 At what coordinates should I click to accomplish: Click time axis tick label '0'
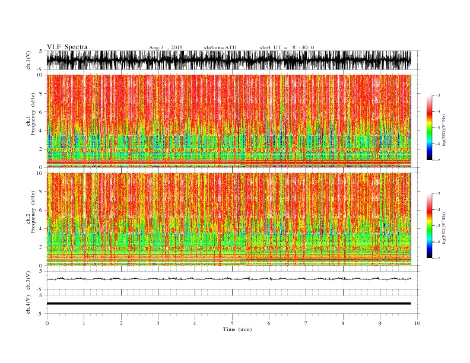[x=47, y=323]
